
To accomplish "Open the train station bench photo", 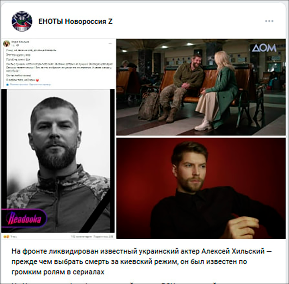I will [201, 87].
